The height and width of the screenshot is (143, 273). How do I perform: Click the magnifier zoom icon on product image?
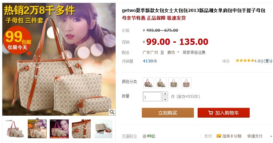112,112
